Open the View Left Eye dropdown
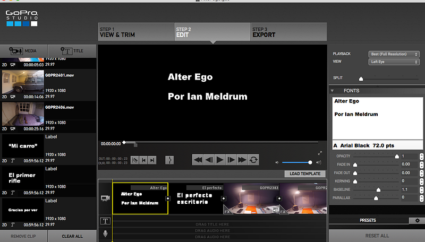 [394, 62]
